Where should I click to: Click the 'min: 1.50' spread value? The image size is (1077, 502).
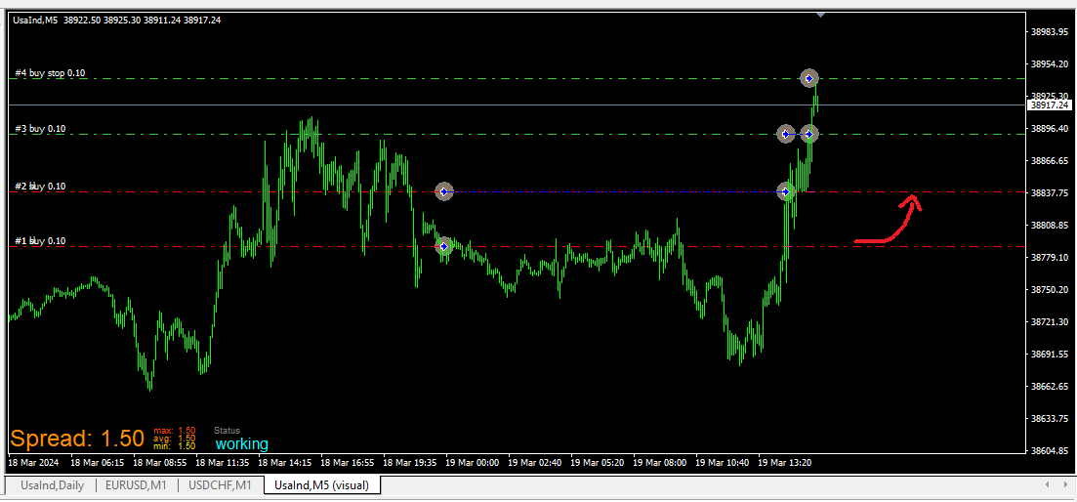pos(175,445)
